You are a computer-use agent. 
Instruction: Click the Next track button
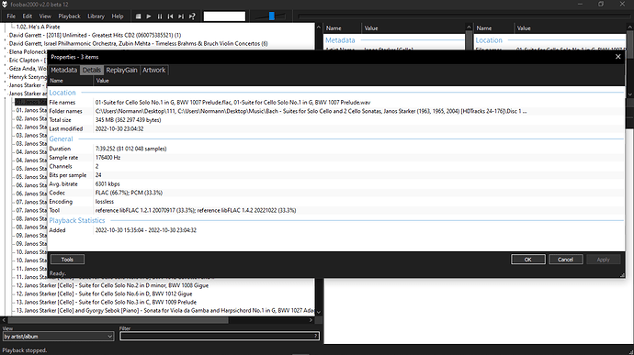(181, 17)
